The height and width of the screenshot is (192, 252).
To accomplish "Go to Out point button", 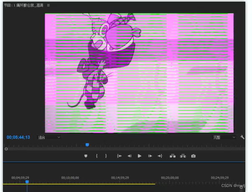I will tap(160, 156).
